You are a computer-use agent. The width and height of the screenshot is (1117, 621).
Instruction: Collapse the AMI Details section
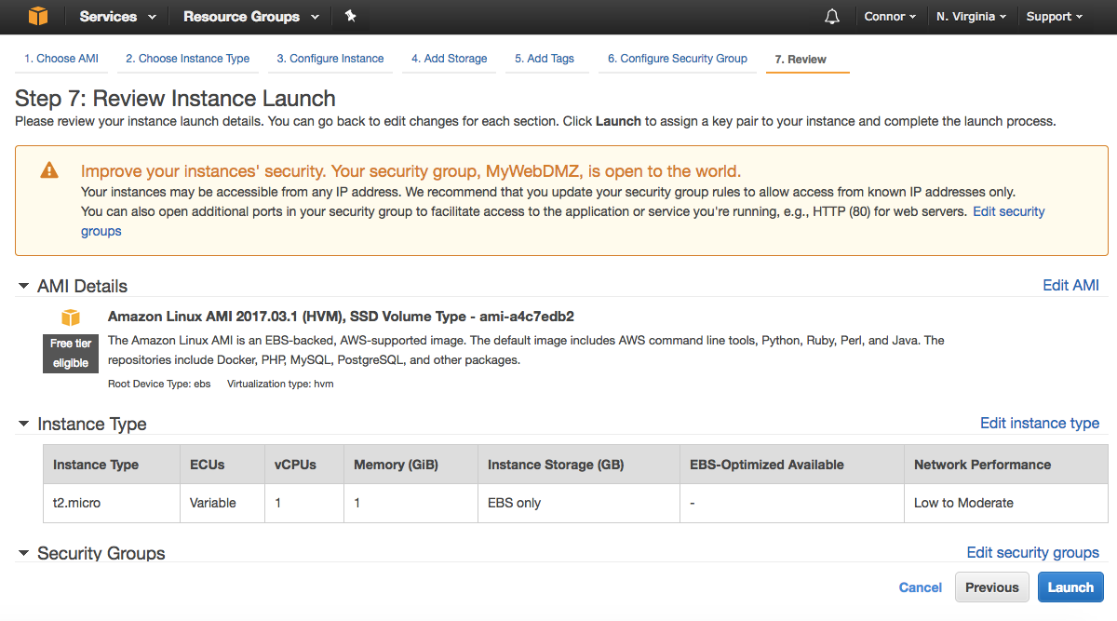pyautogui.click(x=23, y=286)
